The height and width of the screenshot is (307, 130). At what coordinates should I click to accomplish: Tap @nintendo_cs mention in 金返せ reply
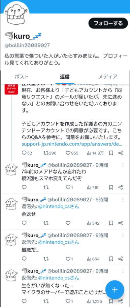coord(59,207)
